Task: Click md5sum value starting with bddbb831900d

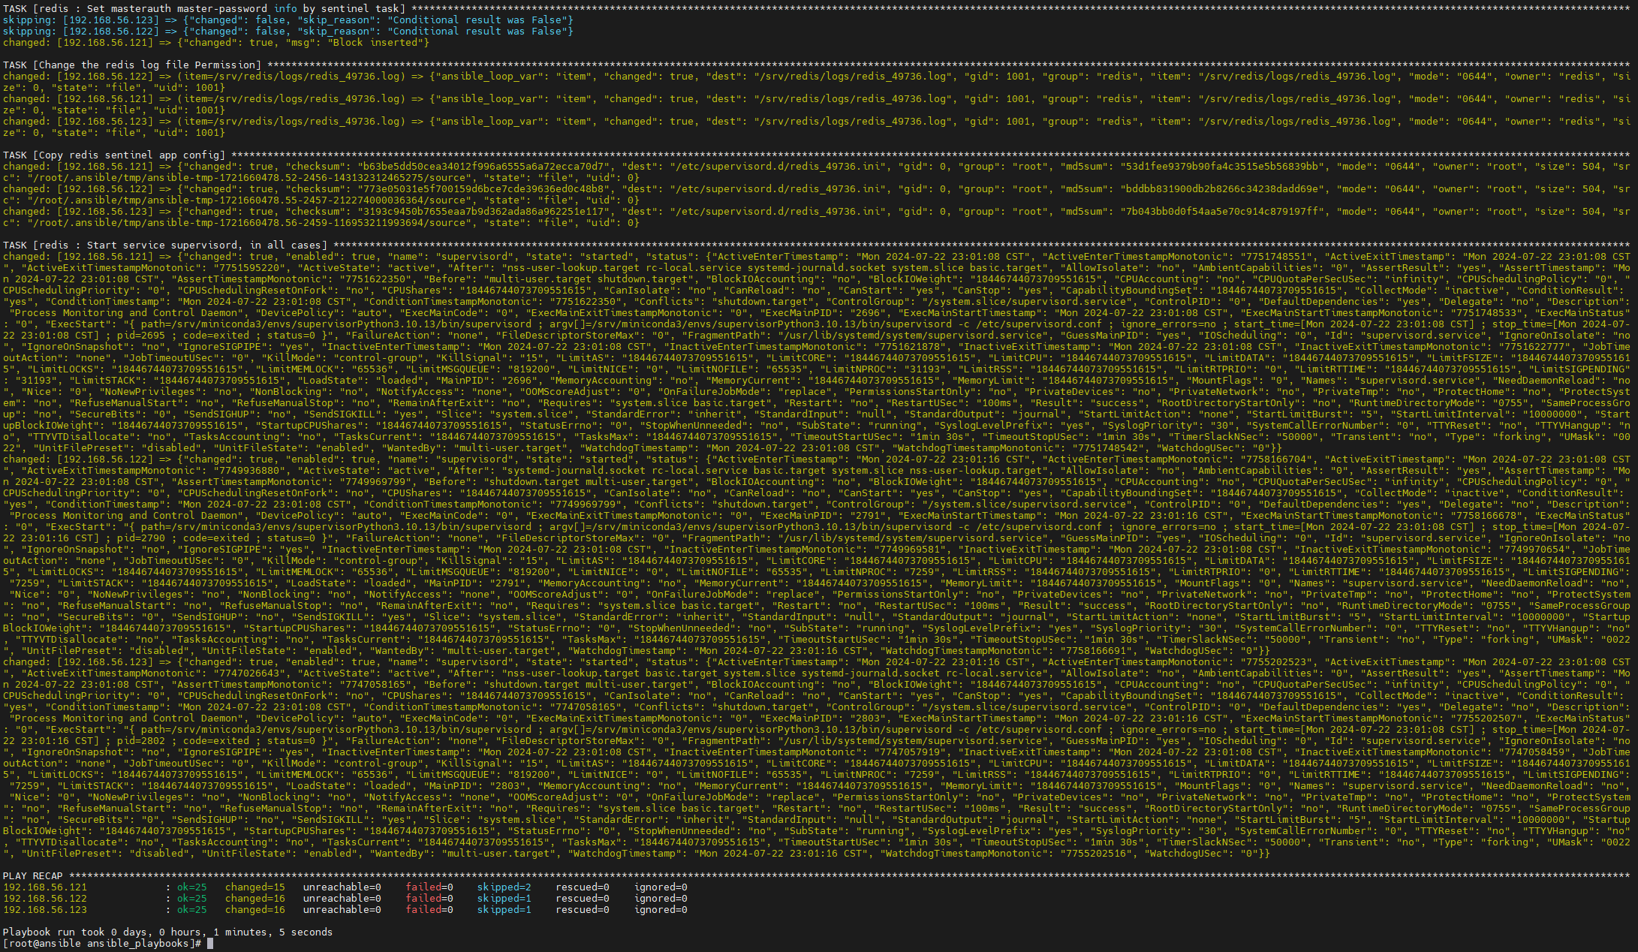Action: pos(1222,189)
